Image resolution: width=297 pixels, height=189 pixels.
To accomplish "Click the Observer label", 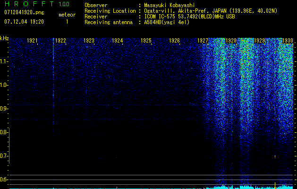I will click(x=96, y=5).
